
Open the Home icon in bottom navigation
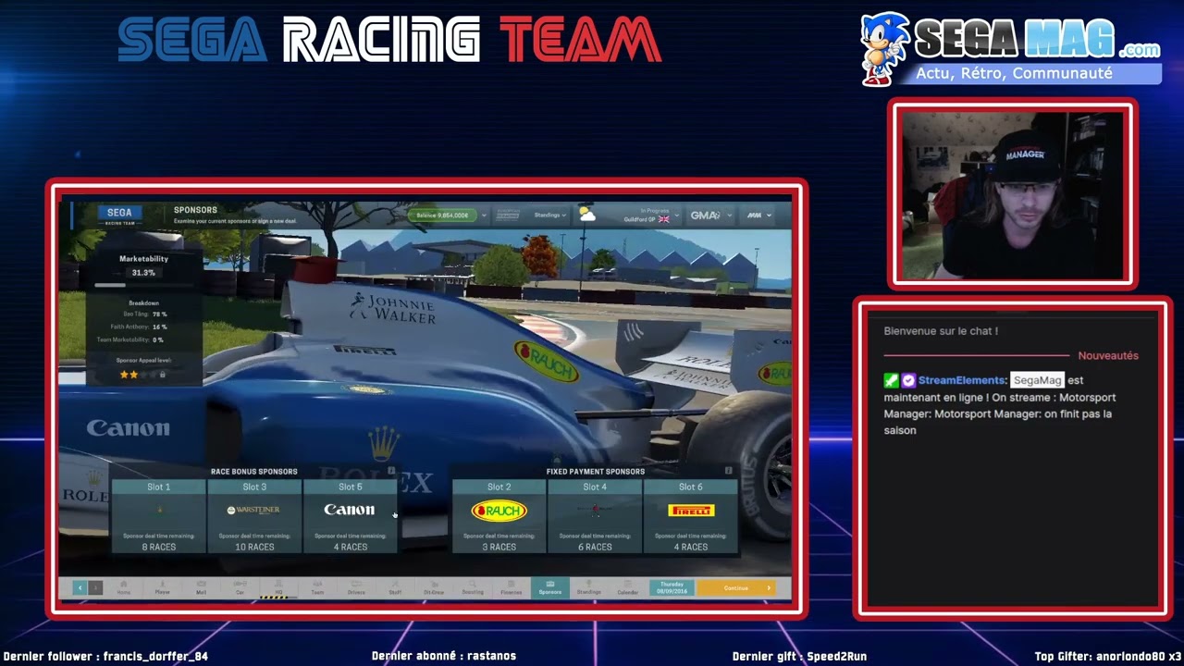coord(123,588)
